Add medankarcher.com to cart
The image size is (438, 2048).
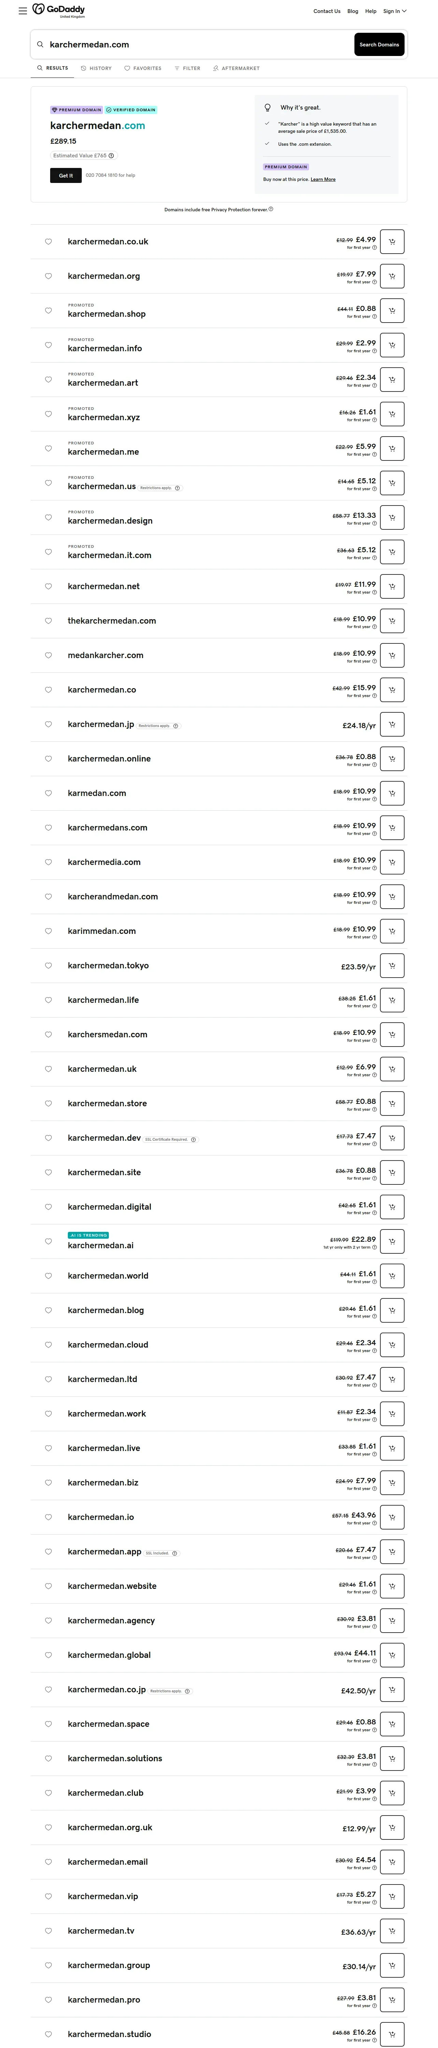(x=392, y=655)
